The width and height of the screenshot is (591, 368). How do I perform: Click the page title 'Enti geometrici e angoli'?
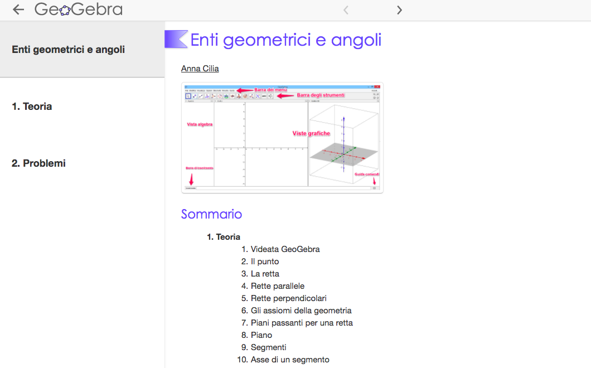click(x=286, y=40)
